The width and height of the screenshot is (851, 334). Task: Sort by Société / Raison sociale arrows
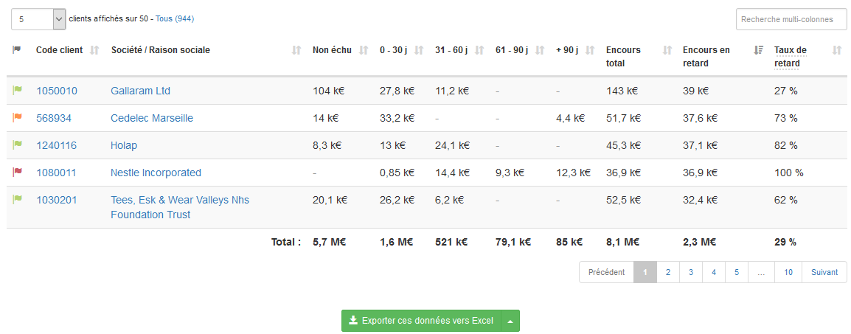coord(296,50)
